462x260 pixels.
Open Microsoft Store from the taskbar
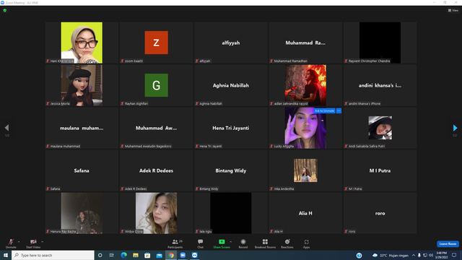coord(147,255)
